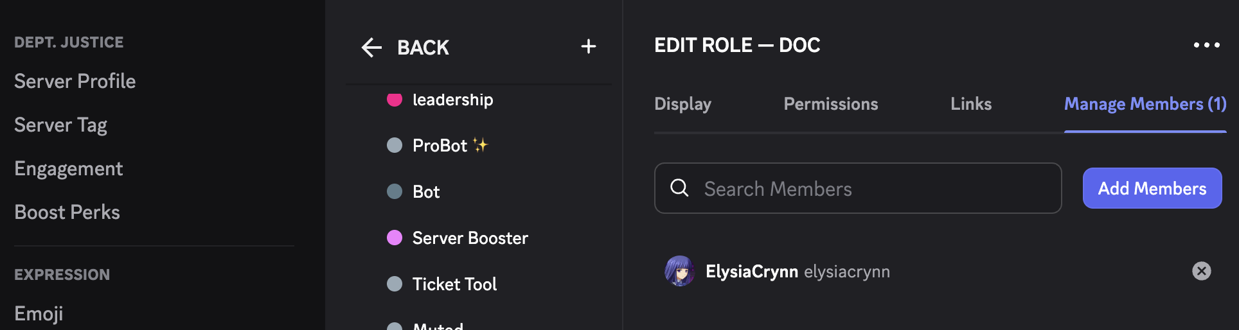Open the Permissions tab

point(830,104)
